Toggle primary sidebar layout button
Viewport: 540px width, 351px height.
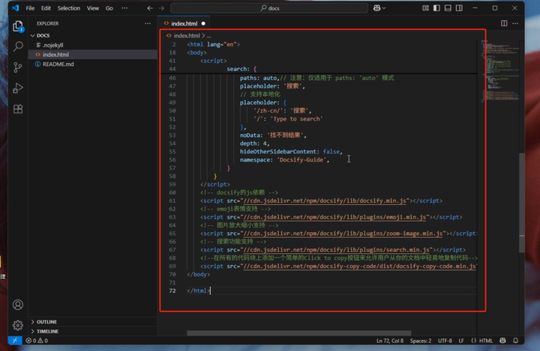pyautogui.click(x=437, y=8)
